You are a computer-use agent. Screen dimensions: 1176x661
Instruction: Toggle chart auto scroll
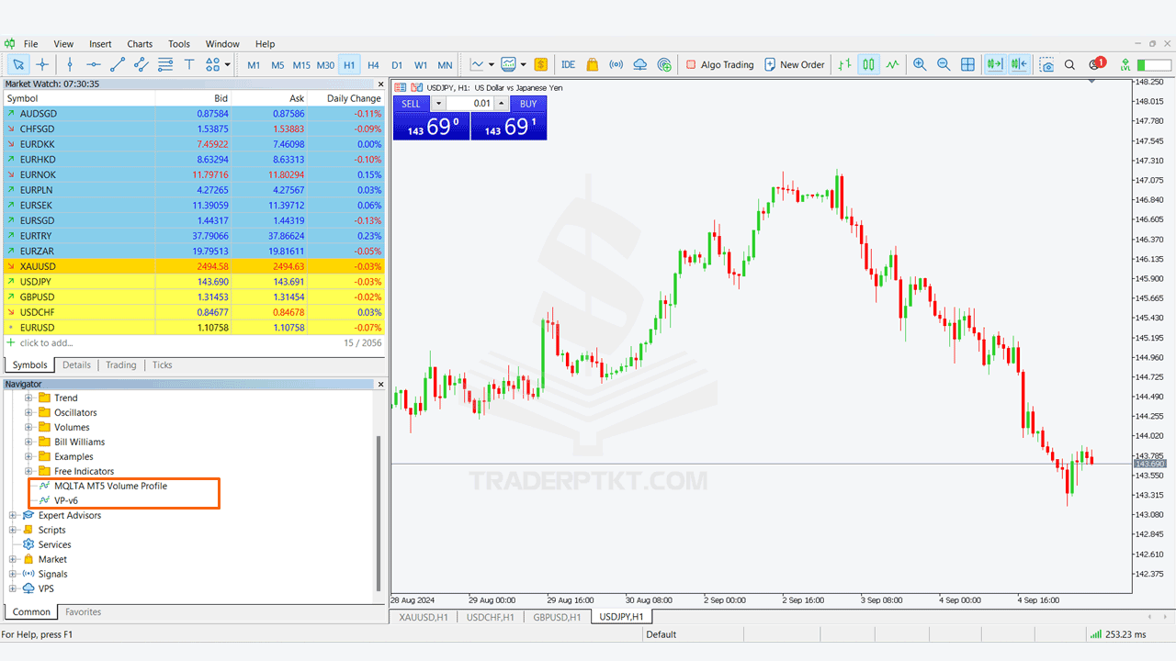click(x=994, y=64)
